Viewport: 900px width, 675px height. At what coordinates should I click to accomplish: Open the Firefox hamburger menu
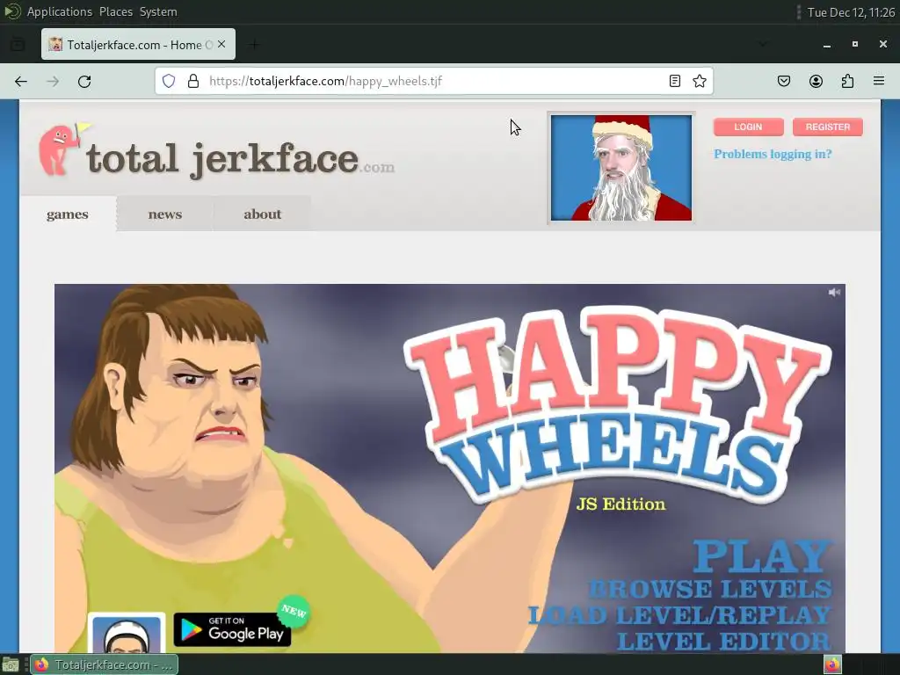pos(879,81)
